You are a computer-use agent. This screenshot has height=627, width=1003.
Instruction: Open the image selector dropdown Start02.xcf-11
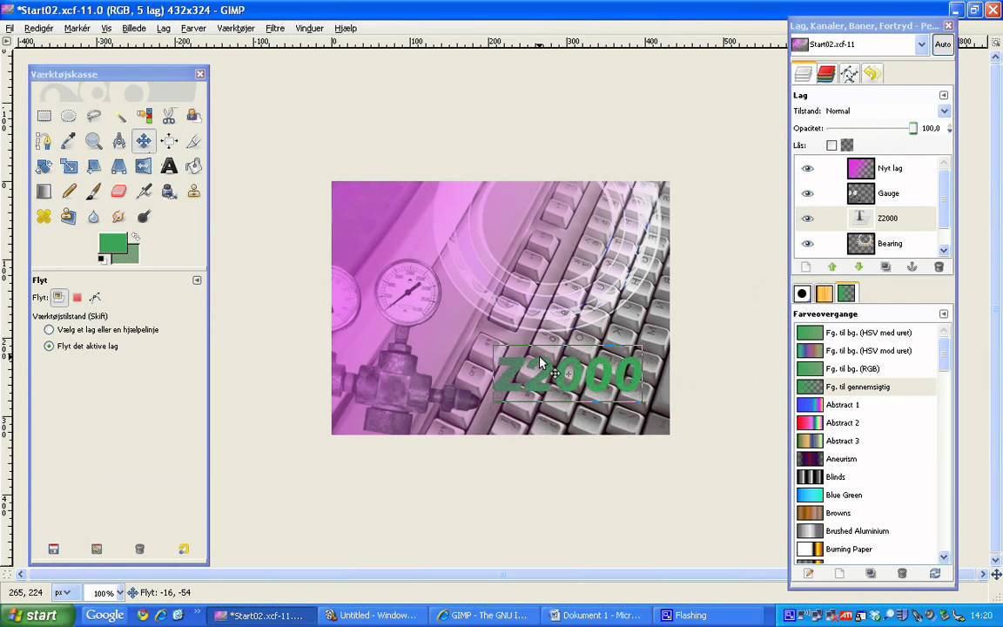click(x=921, y=44)
